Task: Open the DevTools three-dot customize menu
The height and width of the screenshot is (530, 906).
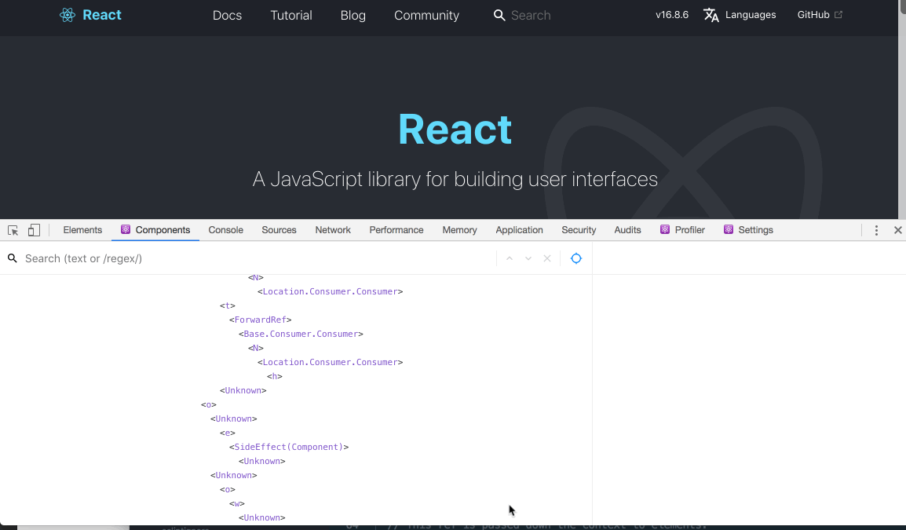Action: (876, 229)
